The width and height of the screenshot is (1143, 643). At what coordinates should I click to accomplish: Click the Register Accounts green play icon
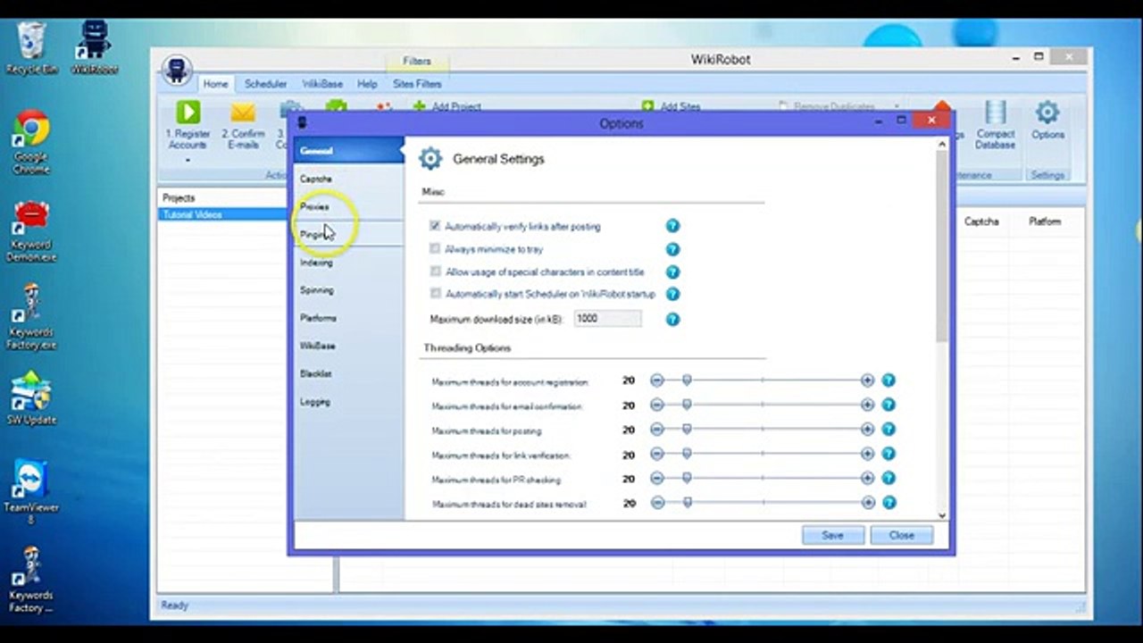point(188,112)
